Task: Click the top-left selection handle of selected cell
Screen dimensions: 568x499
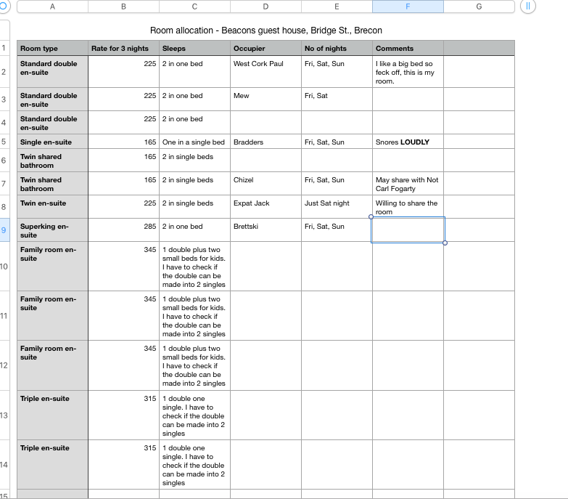Action: (x=371, y=217)
